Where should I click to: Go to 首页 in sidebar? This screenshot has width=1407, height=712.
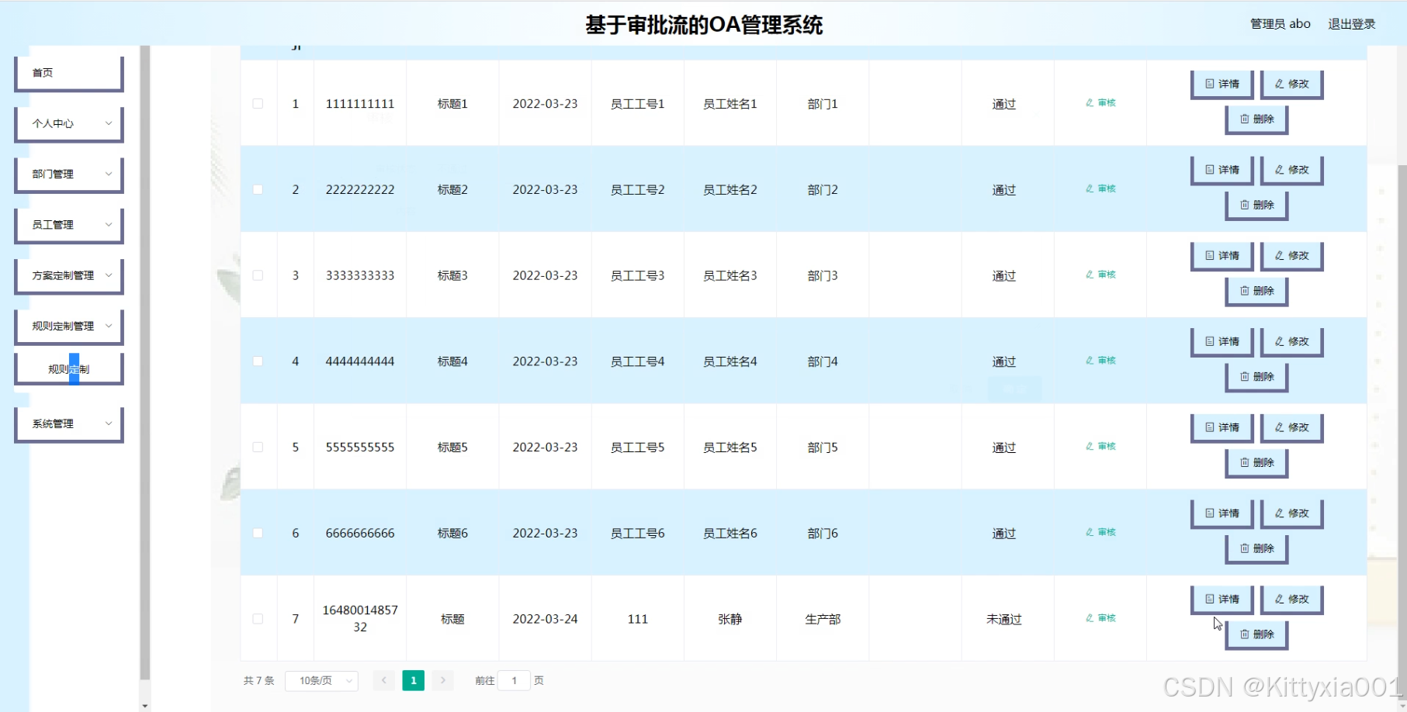(x=69, y=73)
